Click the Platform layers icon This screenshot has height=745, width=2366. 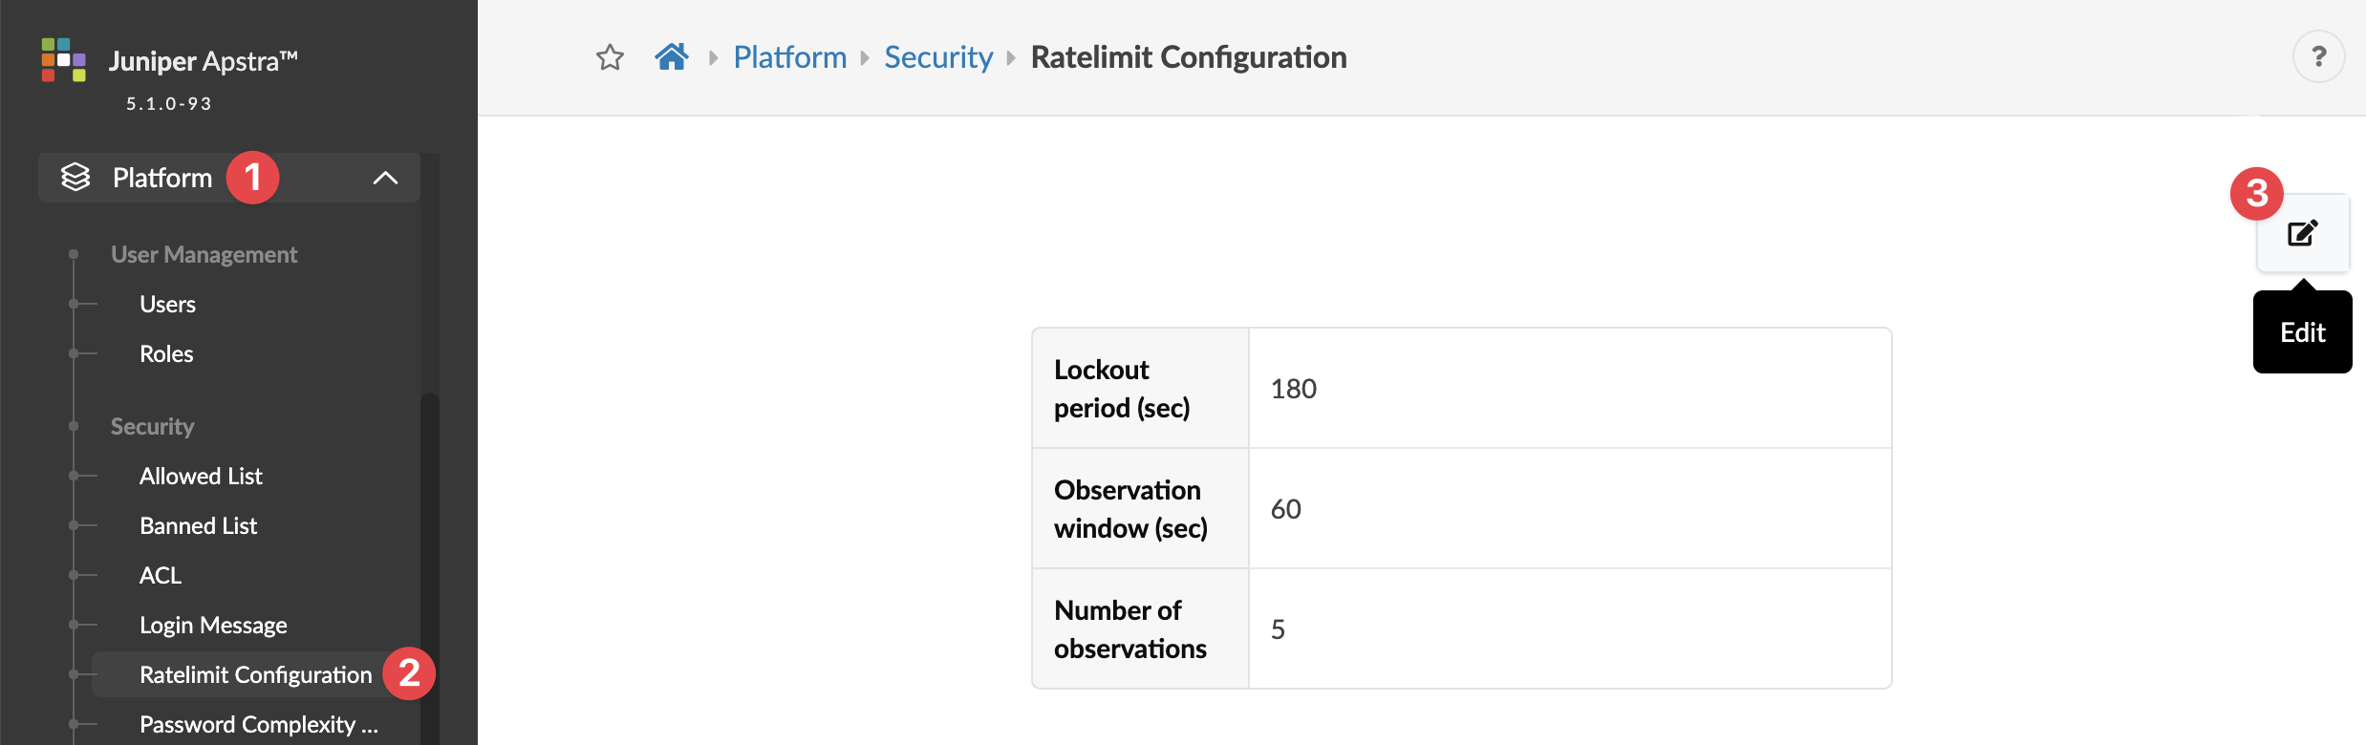[x=75, y=177]
